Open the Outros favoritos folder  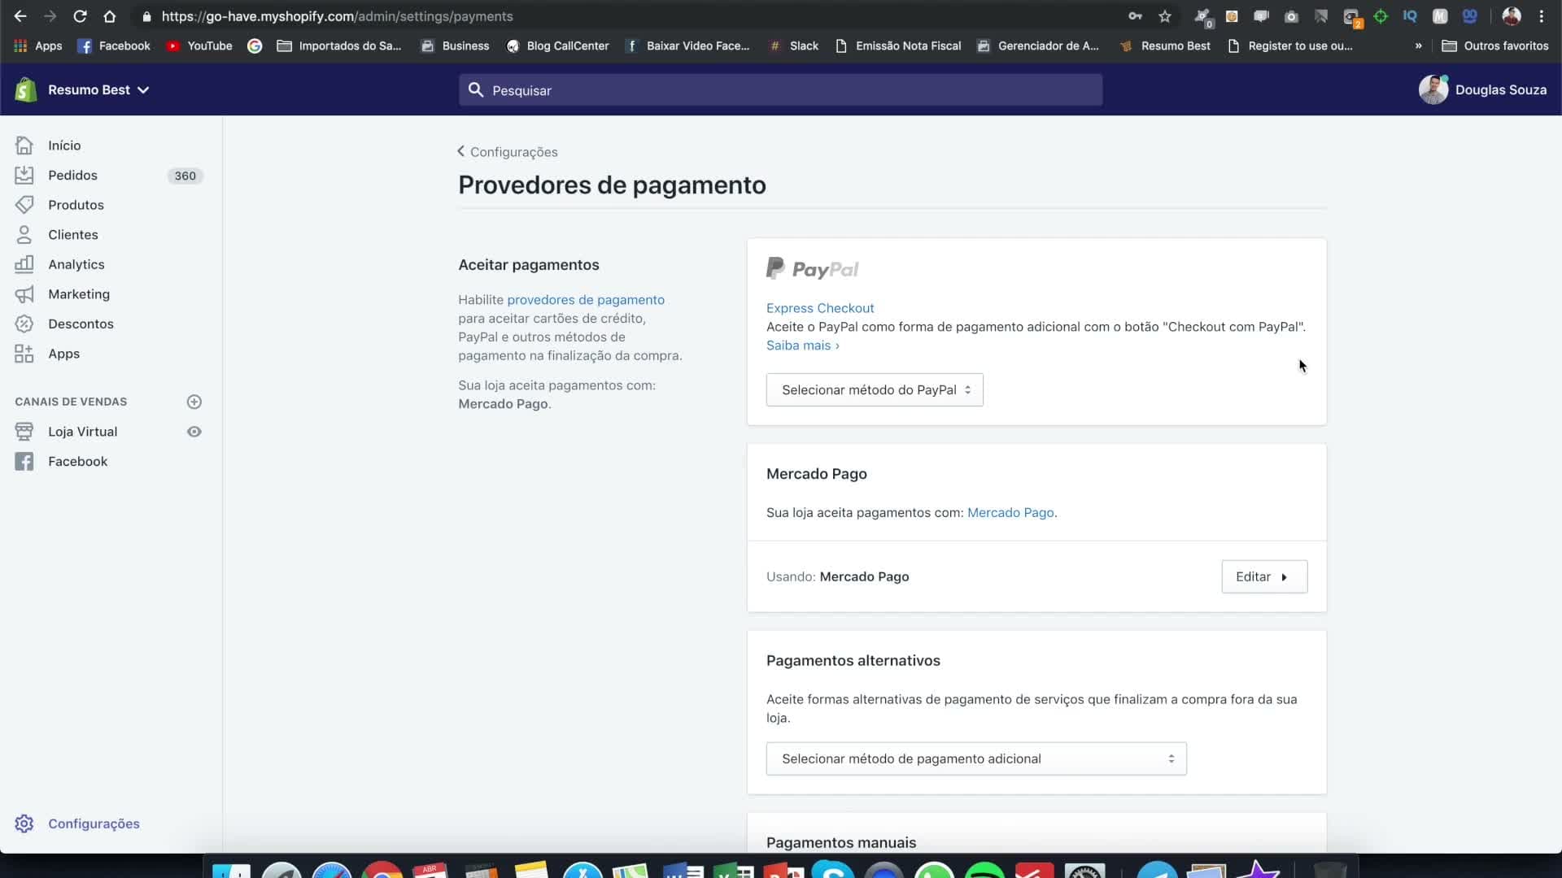(x=1495, y=46)
